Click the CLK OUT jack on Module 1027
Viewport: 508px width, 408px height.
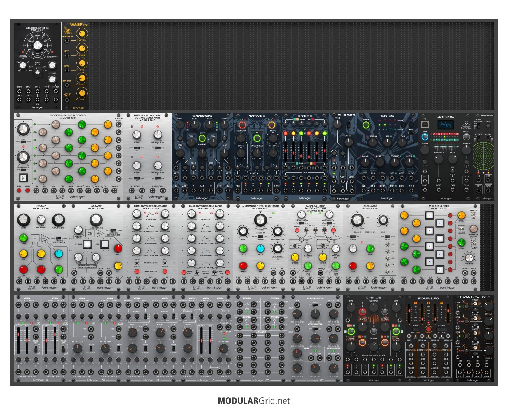point(114,191)
